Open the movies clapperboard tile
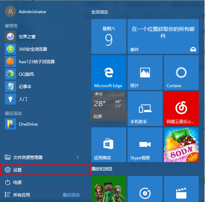The width and height of the screenshot is (205, 202). point(181,189)
